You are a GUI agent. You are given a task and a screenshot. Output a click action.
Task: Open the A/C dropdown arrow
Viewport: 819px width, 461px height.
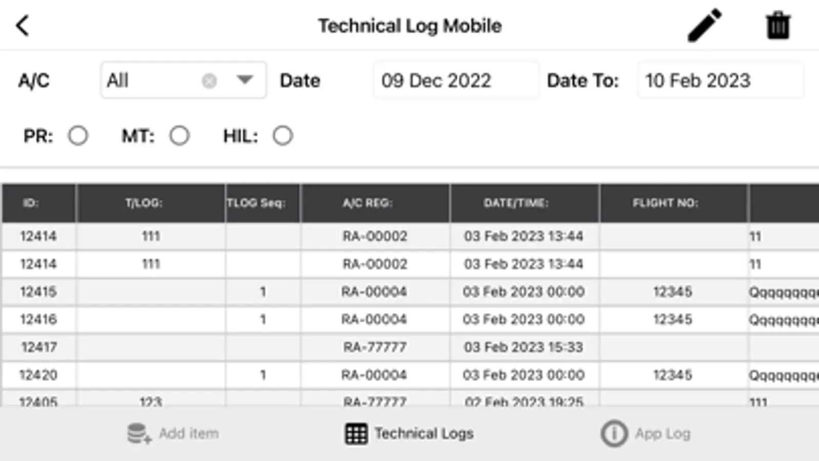coord(245,80)
